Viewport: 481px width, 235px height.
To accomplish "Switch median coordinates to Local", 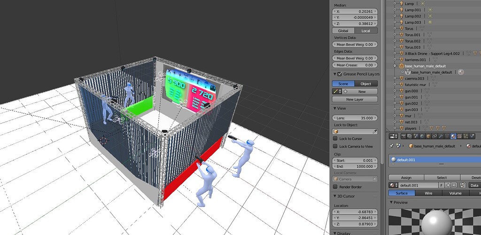I will (366, 31).
